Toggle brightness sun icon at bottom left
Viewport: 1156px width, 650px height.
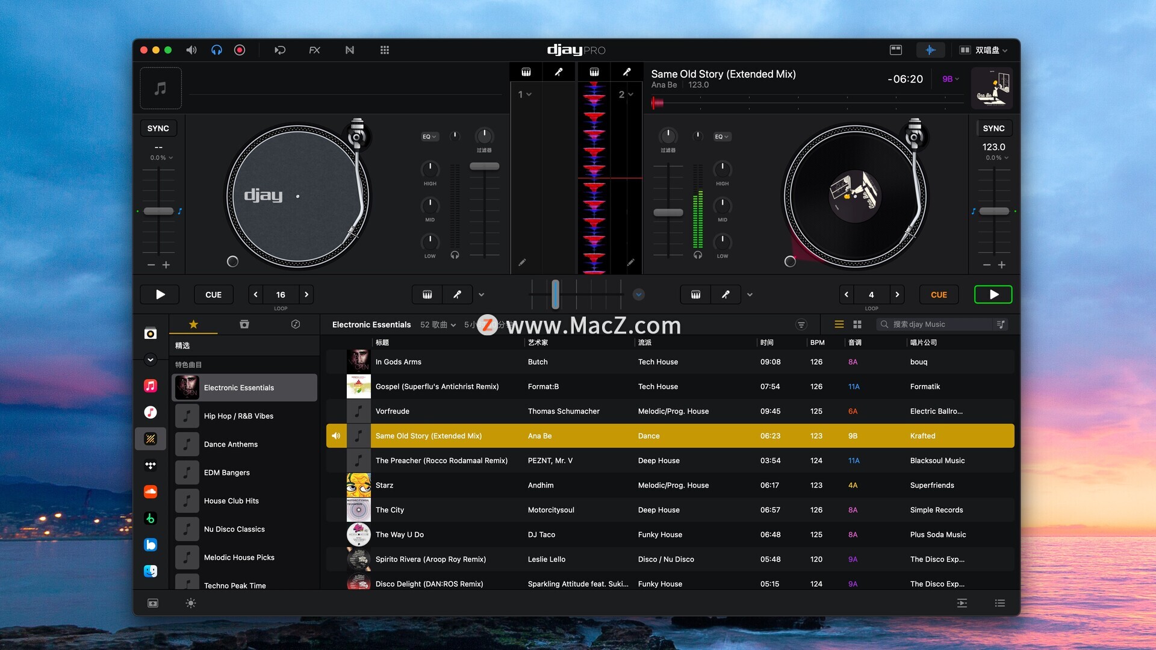tap(191, 603)
